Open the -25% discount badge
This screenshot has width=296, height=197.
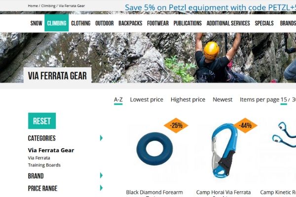coord(176,126)
